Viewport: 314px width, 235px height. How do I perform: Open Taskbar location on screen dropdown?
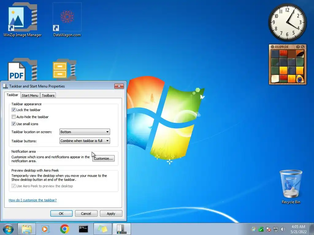(85, 132)
